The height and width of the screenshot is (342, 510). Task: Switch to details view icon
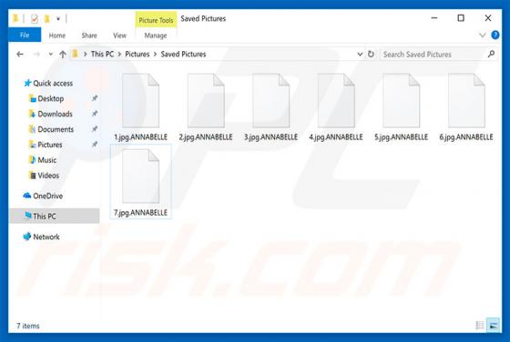click(480, 325)
